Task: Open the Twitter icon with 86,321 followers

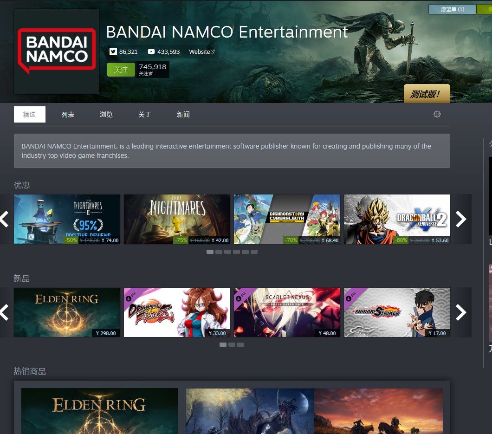Action: pos(113,52)
